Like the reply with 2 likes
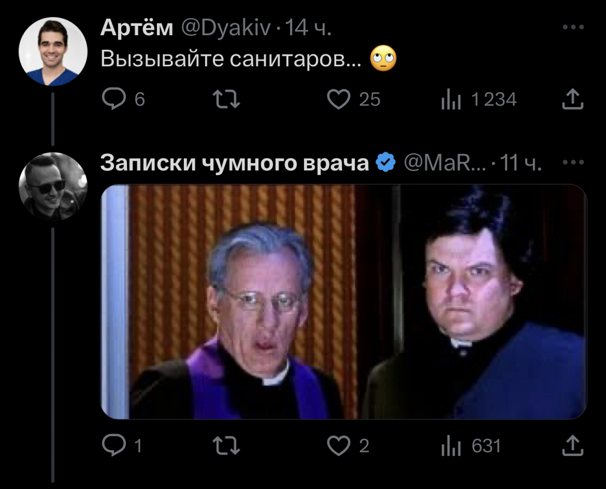 click(339, 445)
